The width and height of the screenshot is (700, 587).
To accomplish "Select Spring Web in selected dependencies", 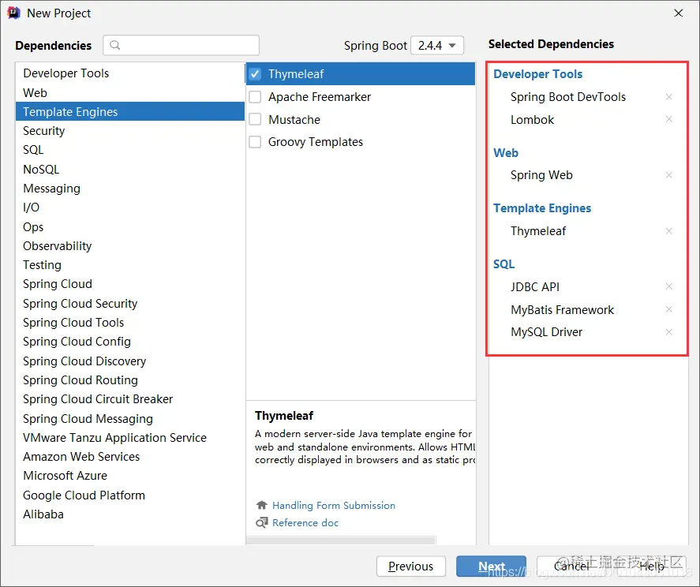I will tap(541, 175).
